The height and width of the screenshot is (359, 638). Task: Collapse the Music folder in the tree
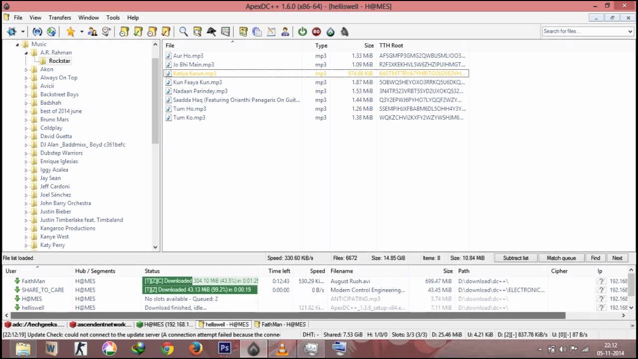pyautogui.click(x=17, y=44)
